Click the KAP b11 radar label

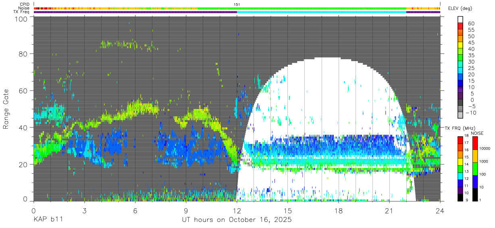point(48,220)
